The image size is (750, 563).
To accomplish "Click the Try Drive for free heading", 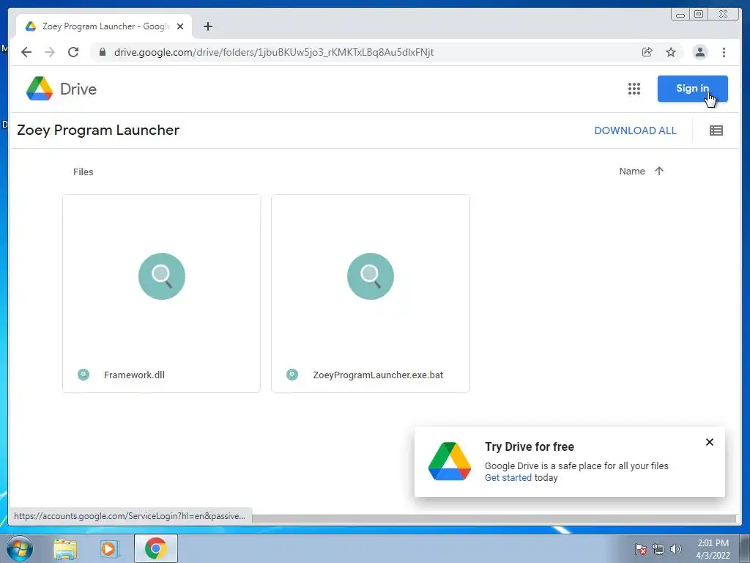I will (x=530, y=446).
